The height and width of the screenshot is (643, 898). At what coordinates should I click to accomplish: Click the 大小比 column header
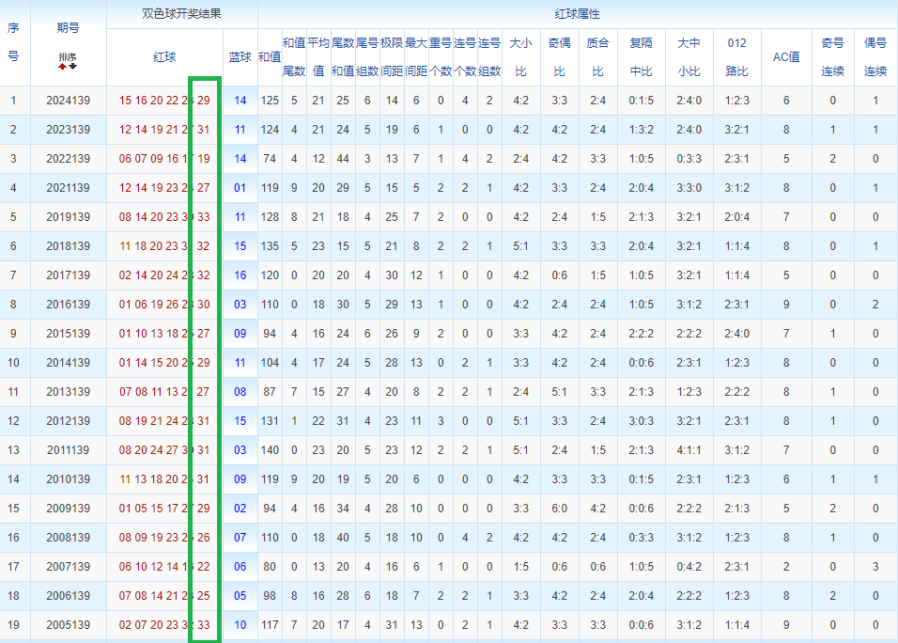click(x=521, y=57)
